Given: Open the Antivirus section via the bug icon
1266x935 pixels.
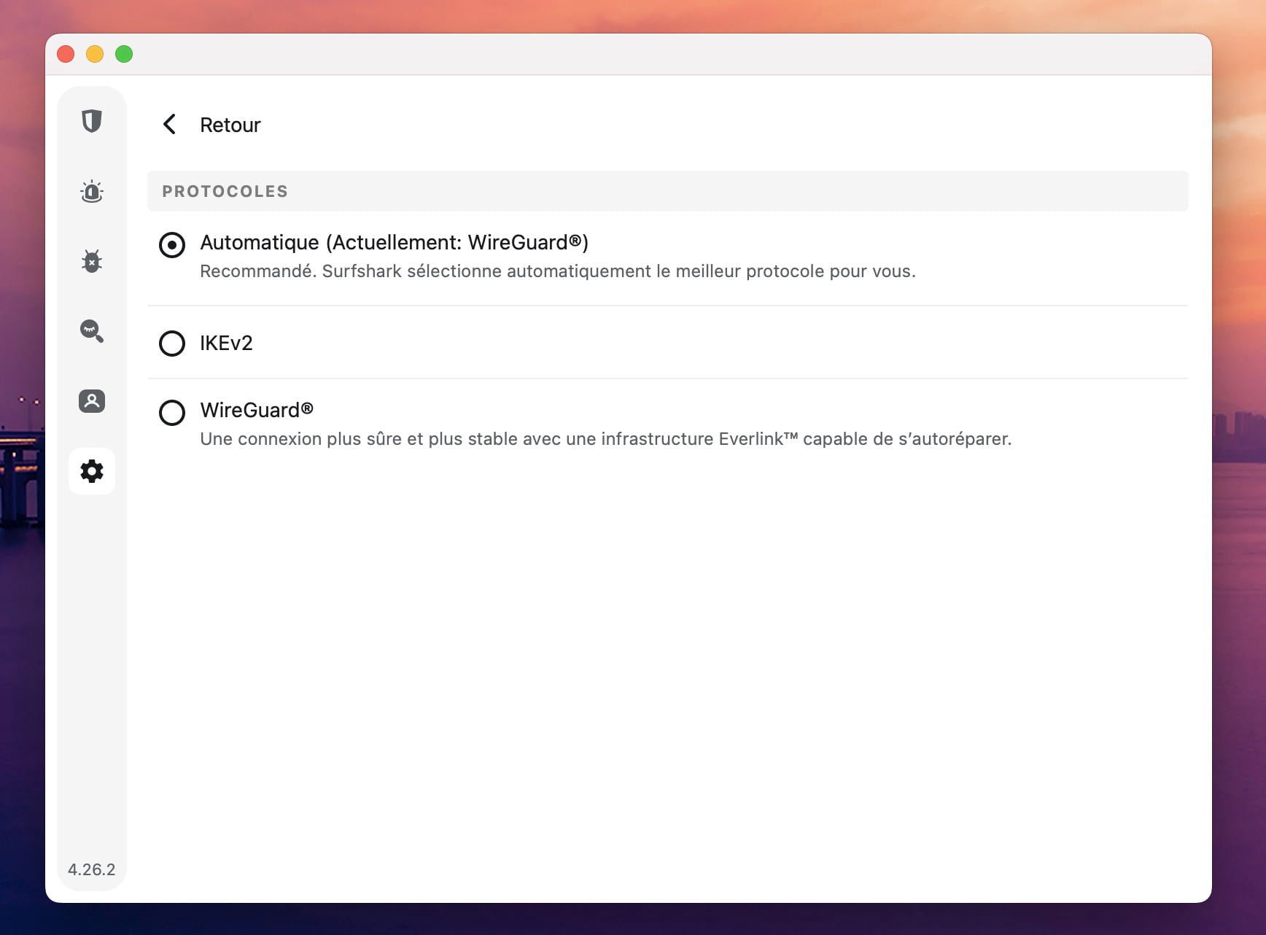Looking at the screenshot, I should [x=92, y=260].
